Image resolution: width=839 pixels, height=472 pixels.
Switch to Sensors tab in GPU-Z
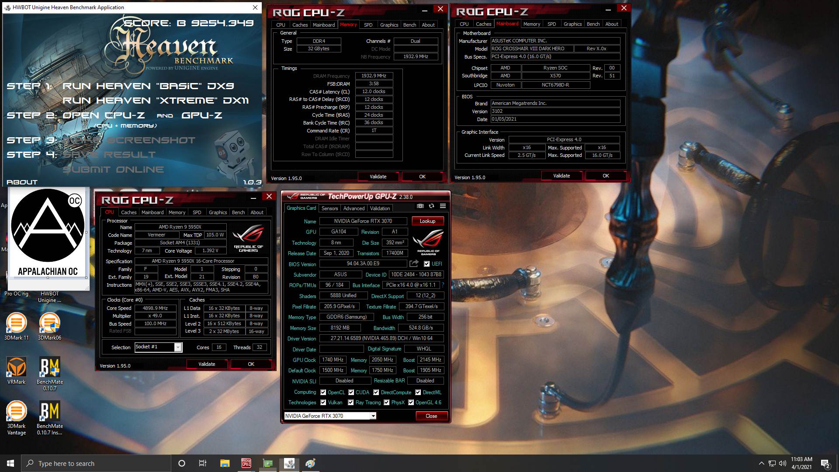click(x=329, y=208)
